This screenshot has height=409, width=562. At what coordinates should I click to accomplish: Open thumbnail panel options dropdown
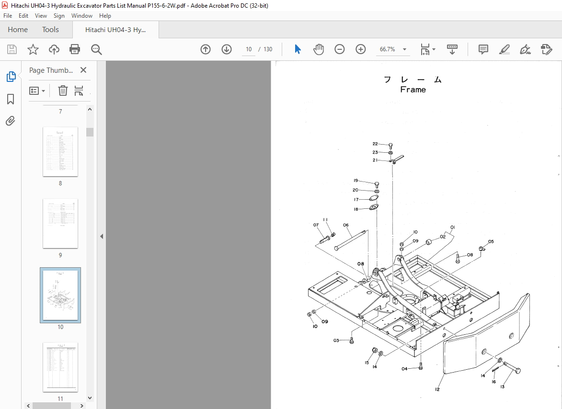coord(37,91)
